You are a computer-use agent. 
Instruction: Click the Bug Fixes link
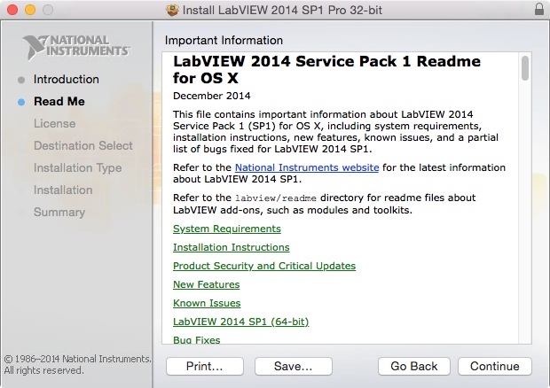pyautogui.click(x=196, y=339)
